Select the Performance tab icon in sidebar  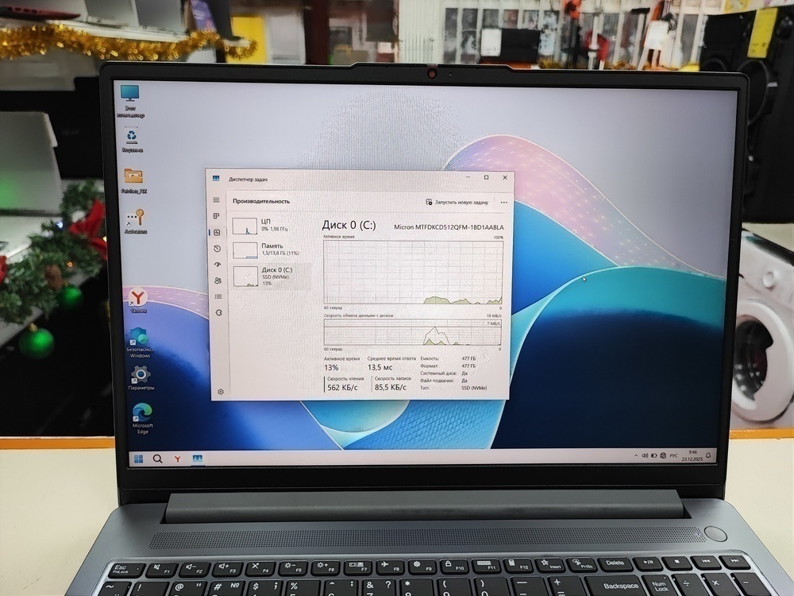pos(218,231)
